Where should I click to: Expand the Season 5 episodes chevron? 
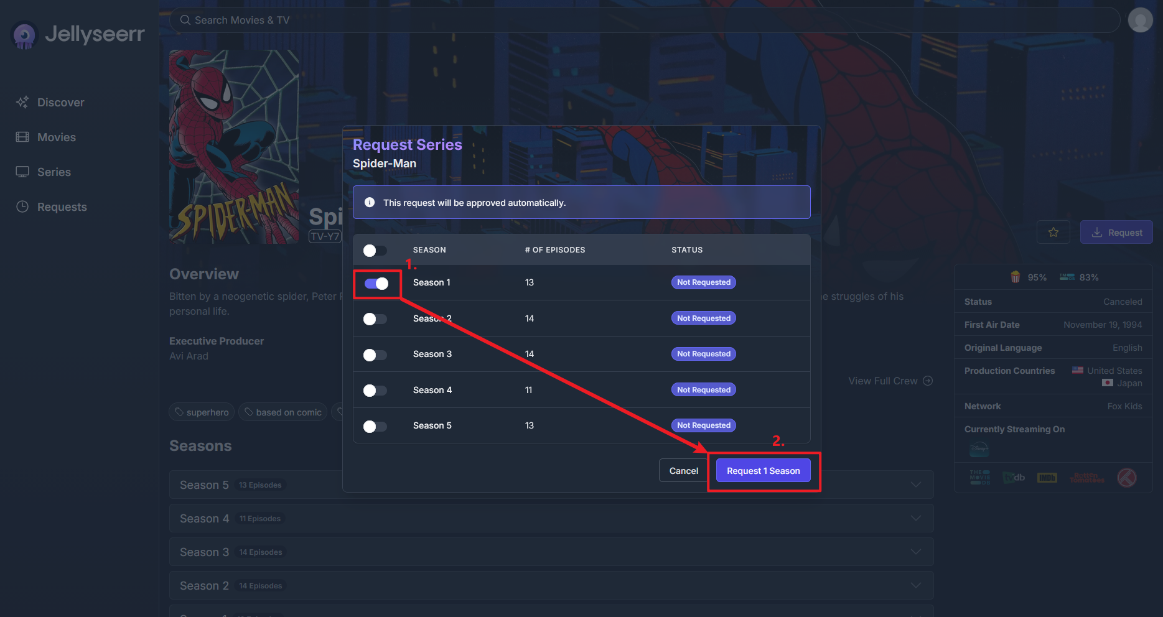pos(915,485)
